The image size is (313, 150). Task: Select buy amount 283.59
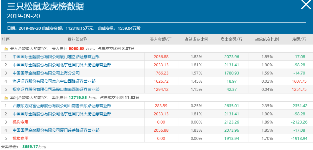[x=161, y=106]
